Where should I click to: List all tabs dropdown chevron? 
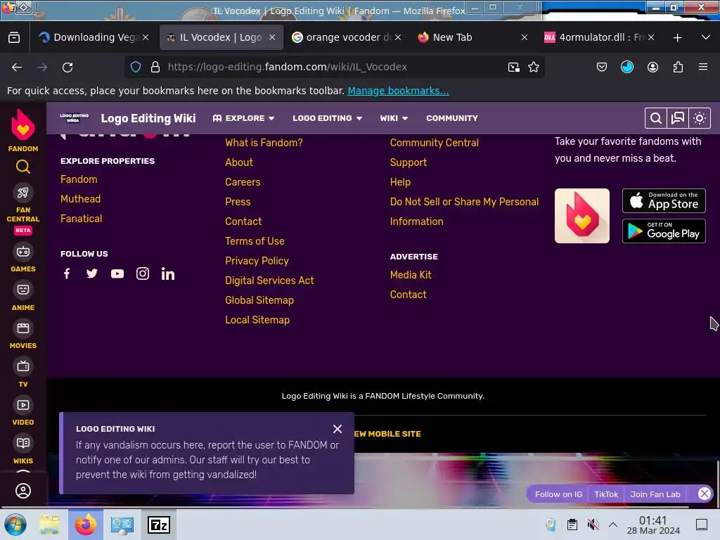pyautogui.click(x=706, y=37)
